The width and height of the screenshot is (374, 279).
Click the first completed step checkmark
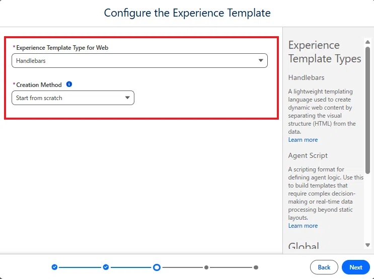click(54, 267)
